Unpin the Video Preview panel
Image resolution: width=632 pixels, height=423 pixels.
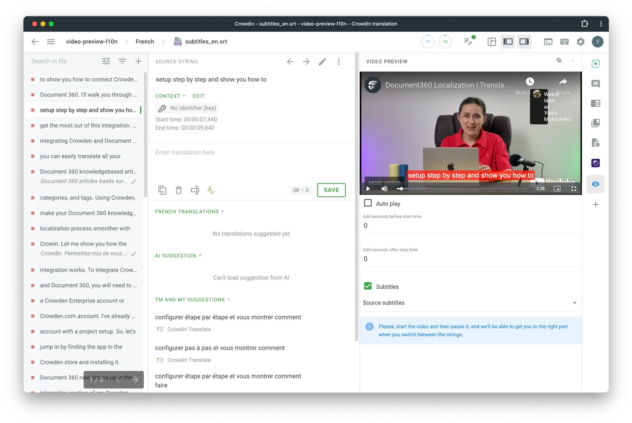click(x=559, y=61)
